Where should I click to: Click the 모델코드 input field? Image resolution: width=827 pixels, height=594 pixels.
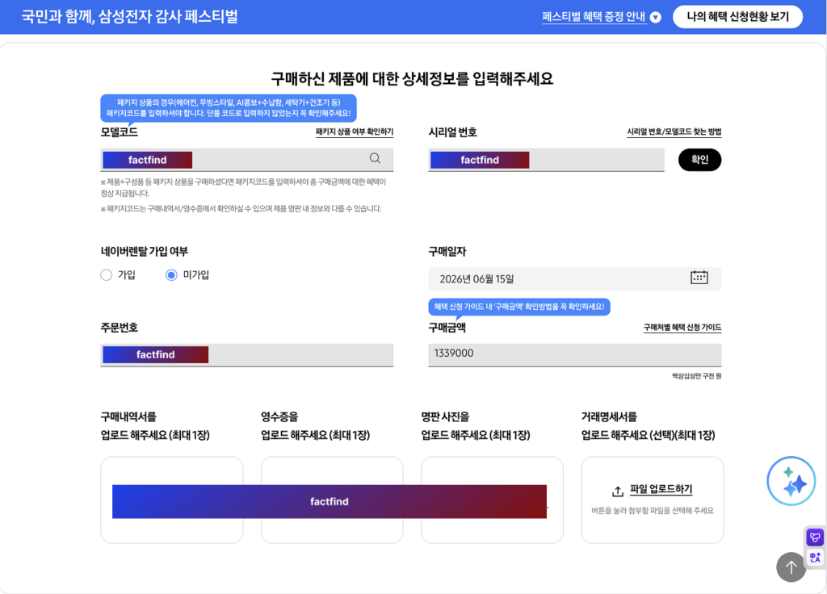247,160
